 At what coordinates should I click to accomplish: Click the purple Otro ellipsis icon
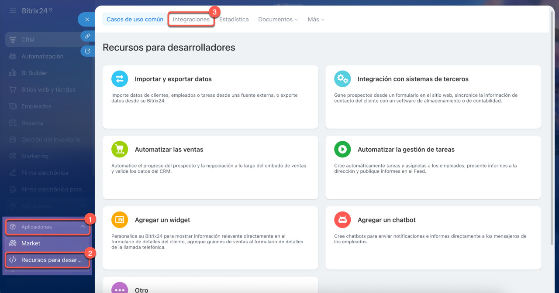120,289
